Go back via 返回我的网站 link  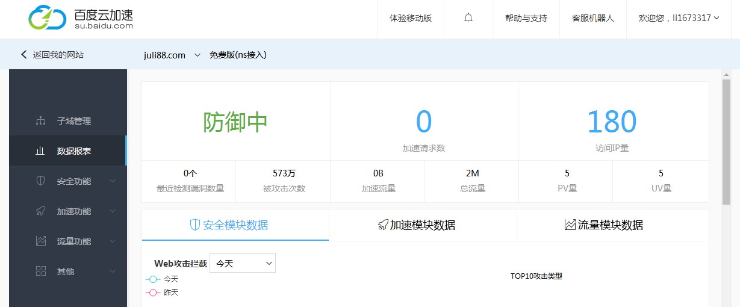pos(52,55)
